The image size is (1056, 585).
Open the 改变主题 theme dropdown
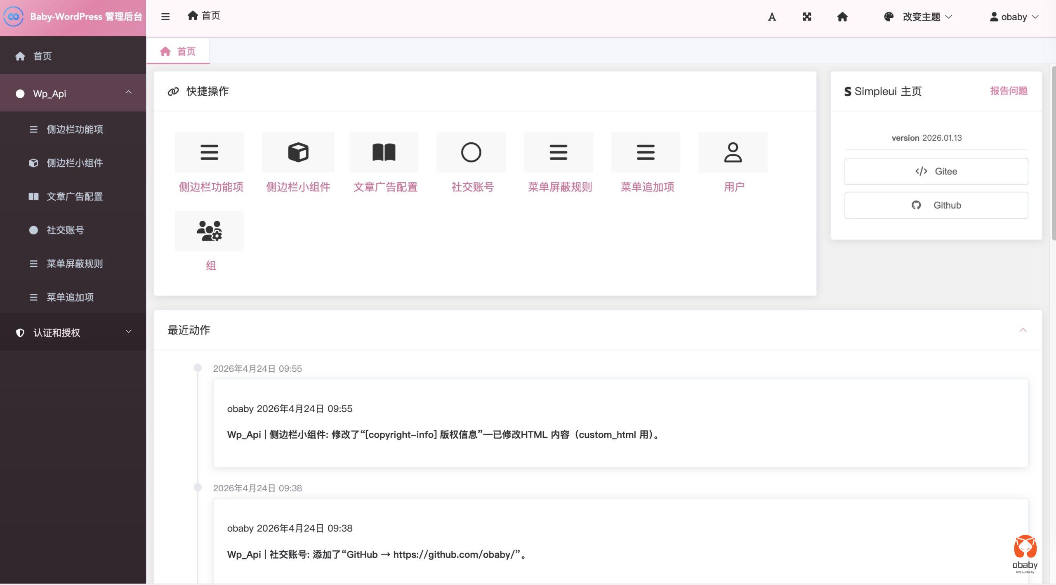(x=918, y=17)
